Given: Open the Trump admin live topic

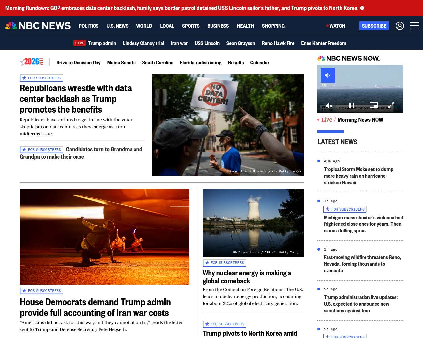Looking at the screenshot, I should (102, 43).
